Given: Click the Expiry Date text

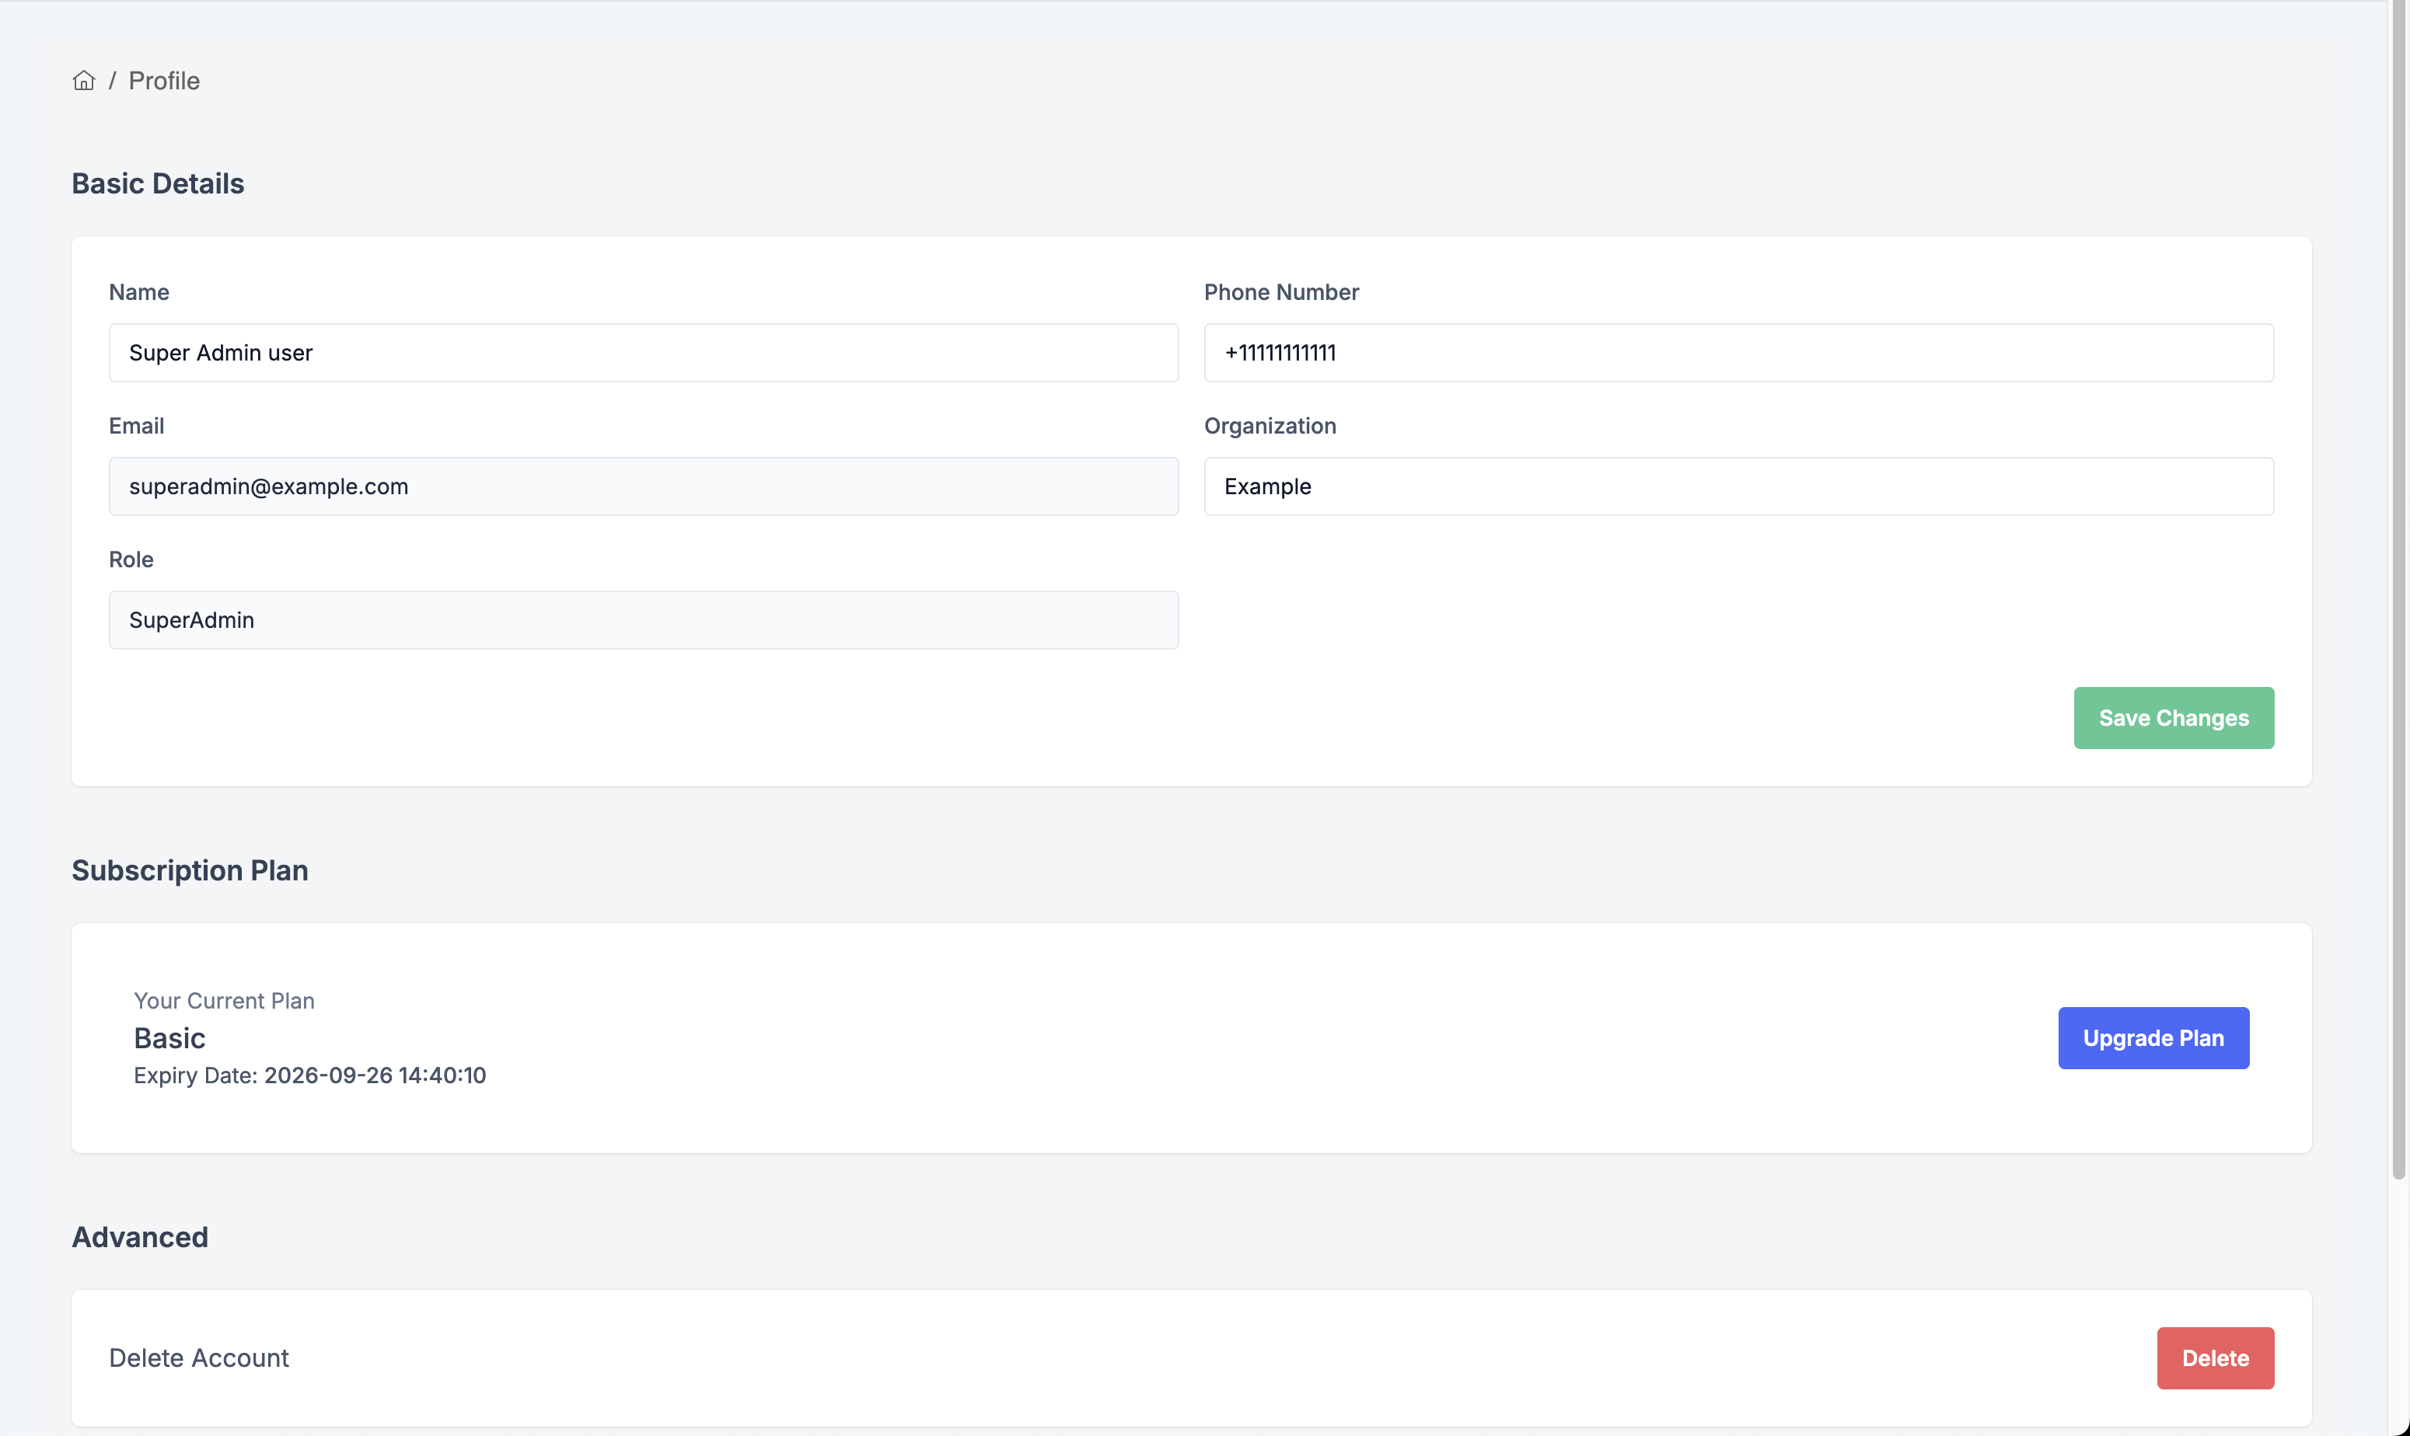Looking at the screenshot, I should click(x=309, y=1075).
